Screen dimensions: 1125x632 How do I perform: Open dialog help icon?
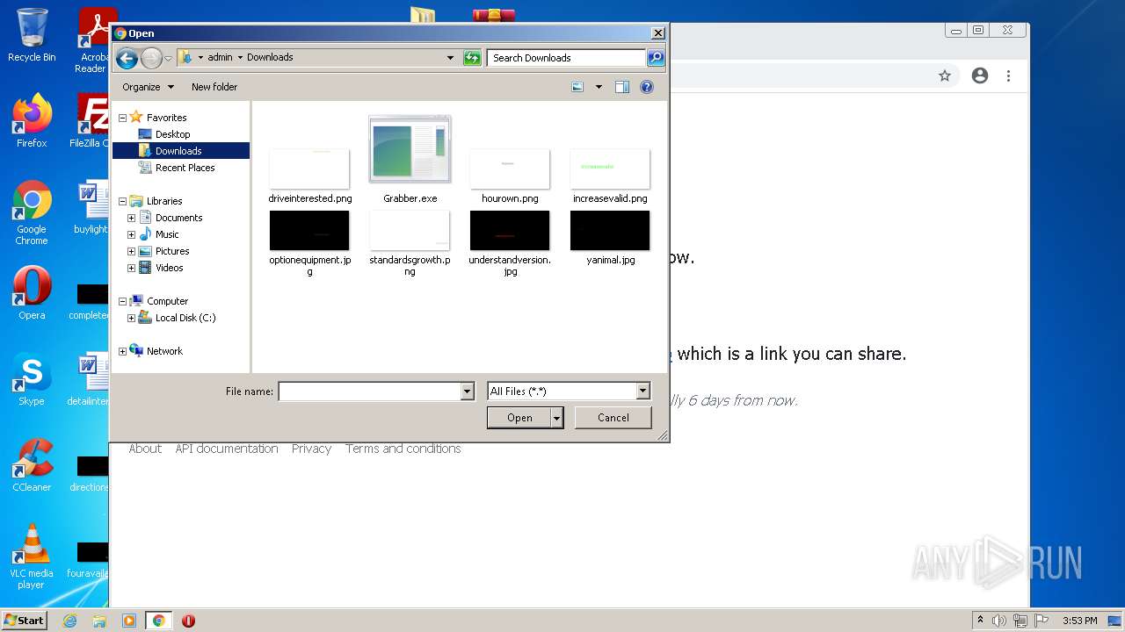click(x=647, y=87)
